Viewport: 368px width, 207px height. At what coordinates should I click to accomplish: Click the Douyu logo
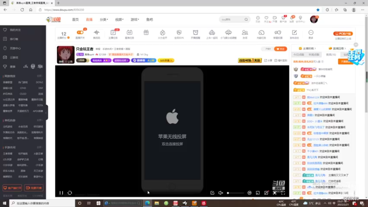pos(53,19)
